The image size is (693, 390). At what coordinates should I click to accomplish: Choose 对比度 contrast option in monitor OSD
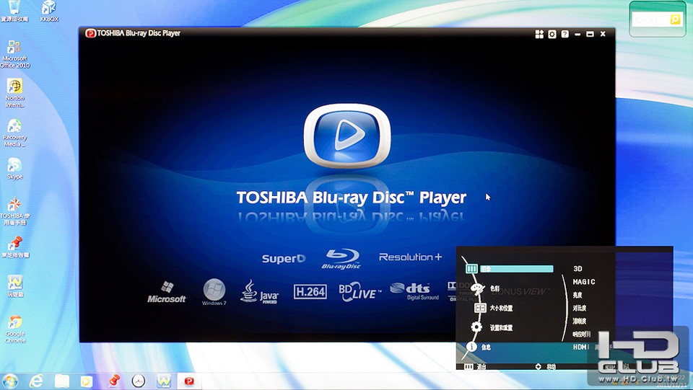pos(580,308)
